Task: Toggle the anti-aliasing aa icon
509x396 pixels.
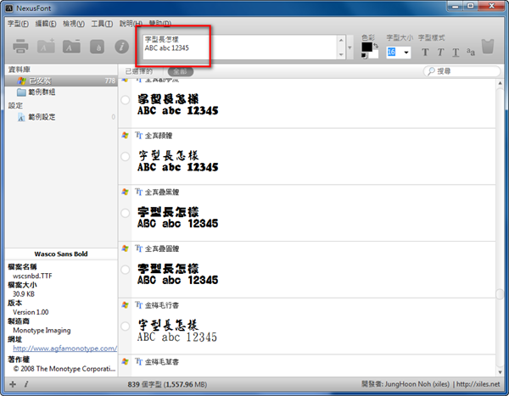Action: (471, 52)
